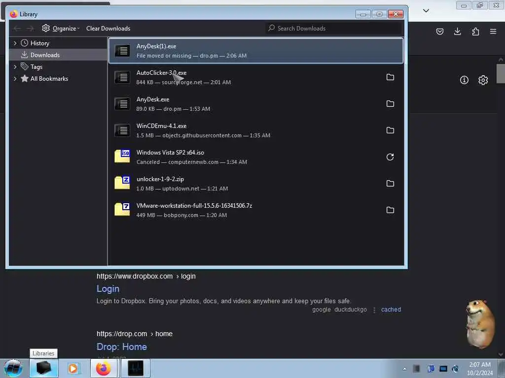
Task: Click the Windows Vista iso file icon
Action: click(x=122, y=156)
